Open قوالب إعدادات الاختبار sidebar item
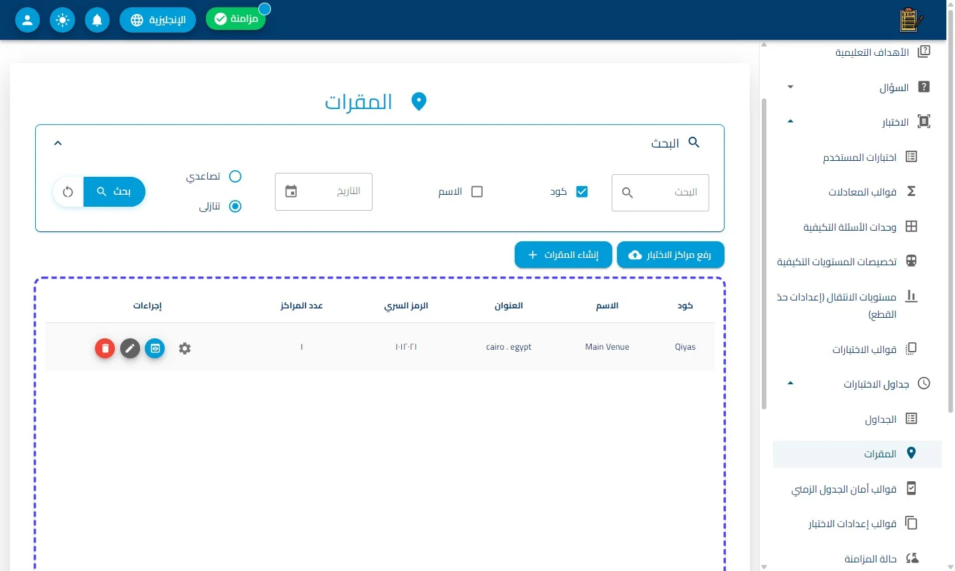This screenshot has height=571, width=955. point(857,524)
